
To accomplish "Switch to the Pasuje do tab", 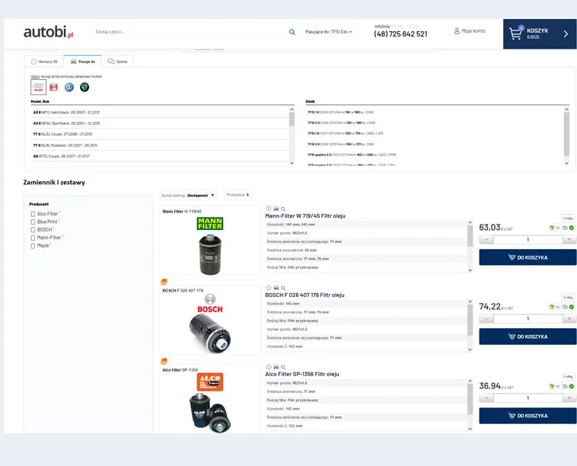I will pos(83,62).
